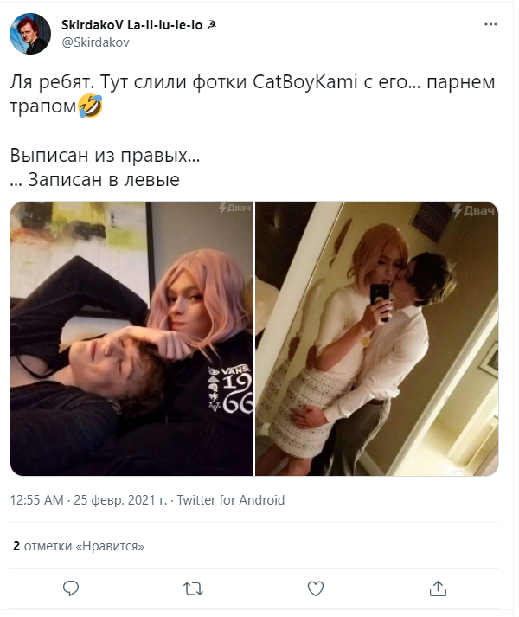Viewport: 519px width, 617px height.
Task: Click the reply speech bubble icon
Action: click(x=71, y=588)
